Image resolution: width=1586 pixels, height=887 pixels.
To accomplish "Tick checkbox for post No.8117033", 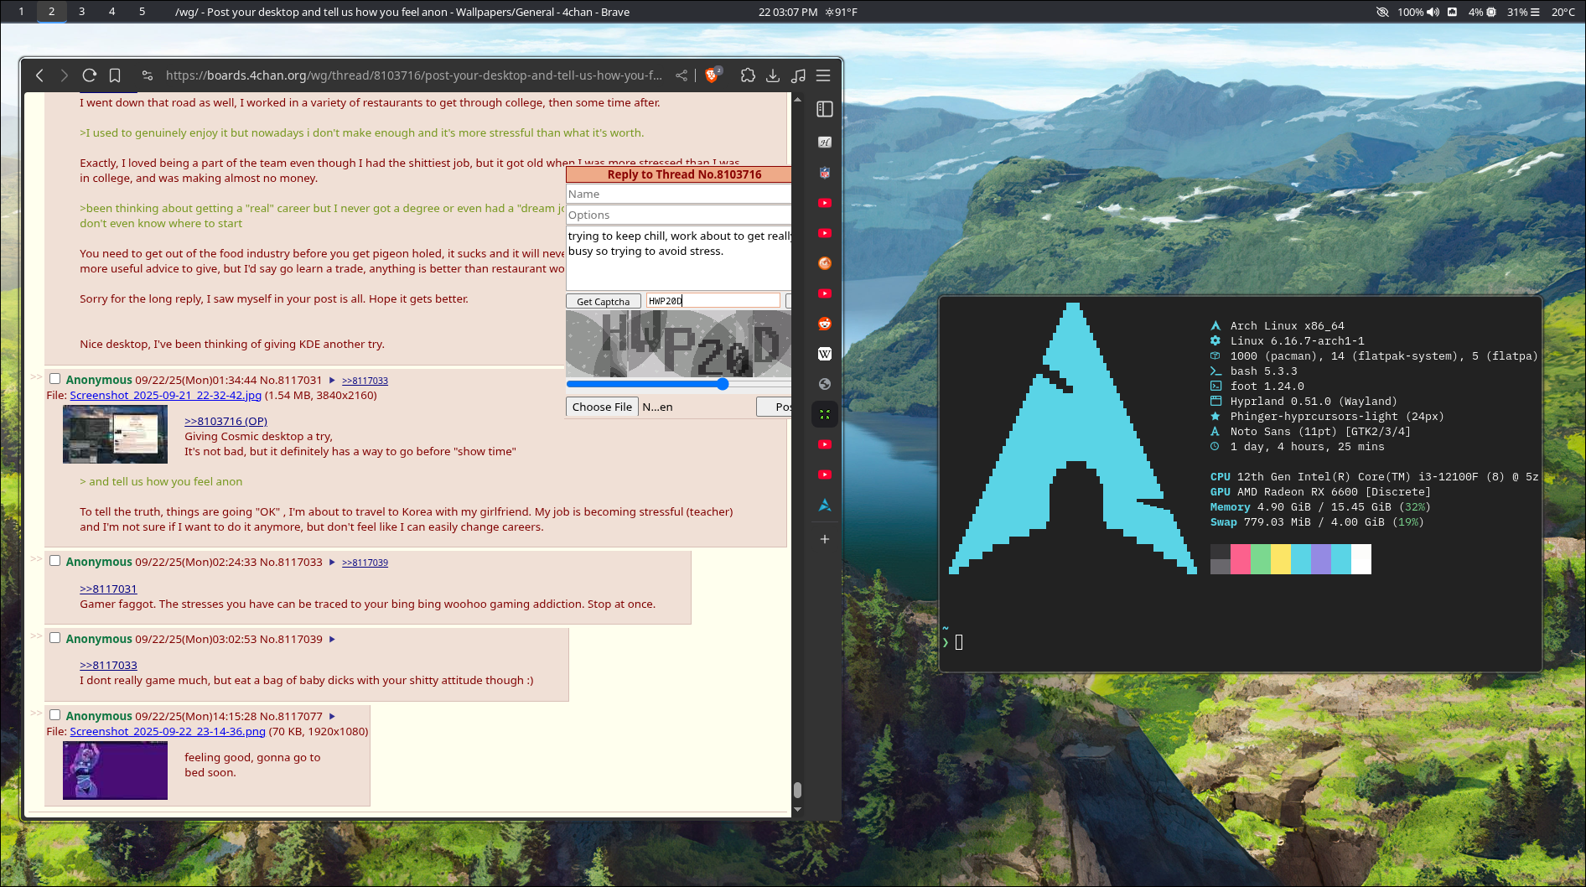I will point(54,561).
